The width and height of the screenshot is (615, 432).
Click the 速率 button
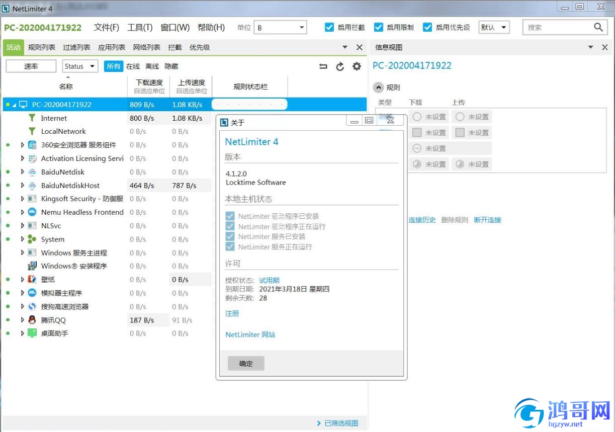click(31, 66)
